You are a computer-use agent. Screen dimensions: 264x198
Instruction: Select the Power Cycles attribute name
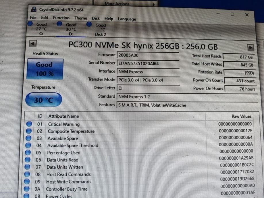click(x=59, y=196)
